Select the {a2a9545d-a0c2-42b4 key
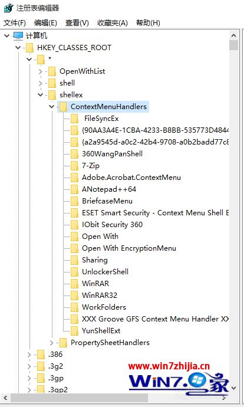244x407 pixels. [x=155, y=142]
